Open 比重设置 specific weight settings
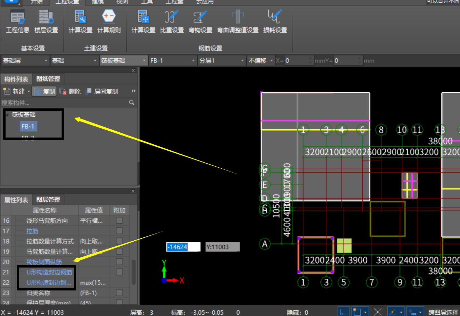 tap(172, 22)
